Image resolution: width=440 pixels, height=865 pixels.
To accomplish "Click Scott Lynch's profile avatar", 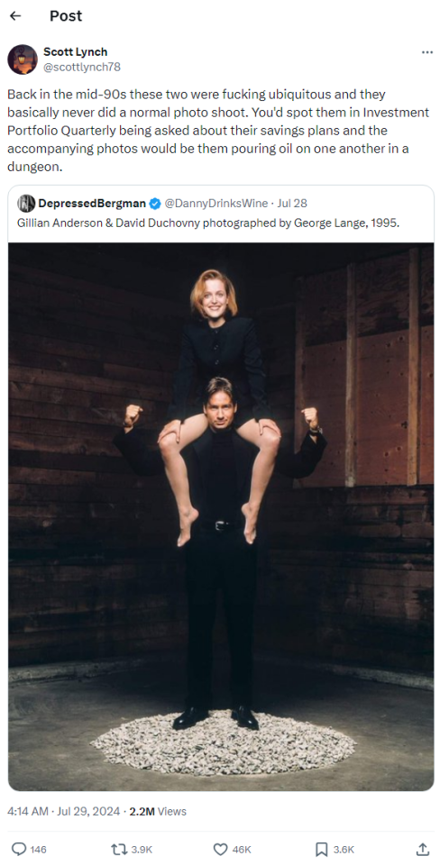I will coord(22,59).
